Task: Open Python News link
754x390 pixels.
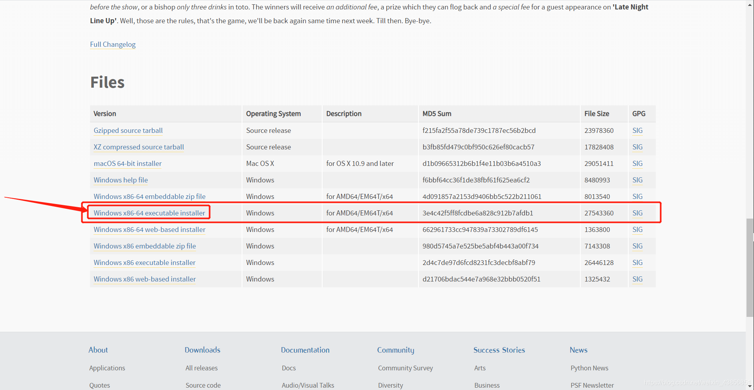Action: (589, 368)
